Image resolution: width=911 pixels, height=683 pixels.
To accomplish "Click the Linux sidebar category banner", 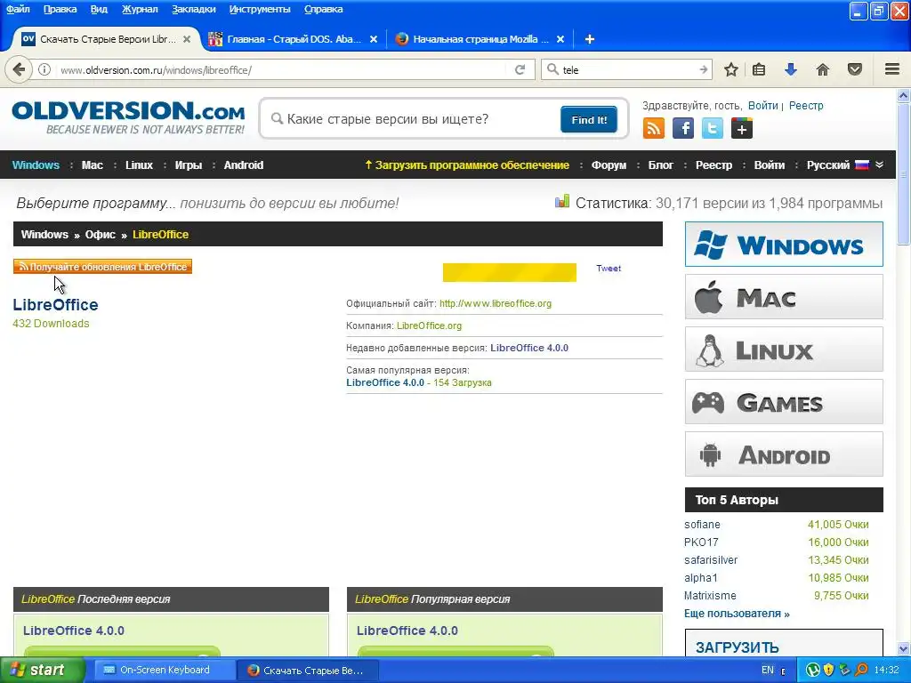I will point(784,349).
